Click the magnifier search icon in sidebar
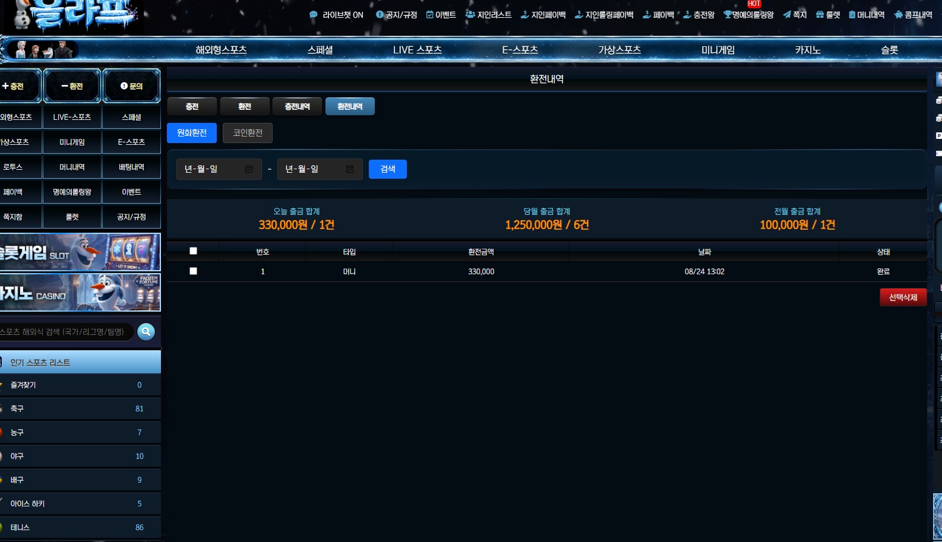The height and width of the screenshot is (542, 942). coord(146,332)
